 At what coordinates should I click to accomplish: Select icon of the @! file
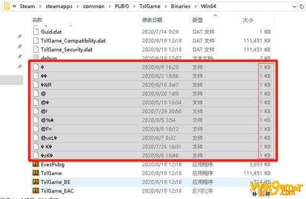[x=36, y=111]
